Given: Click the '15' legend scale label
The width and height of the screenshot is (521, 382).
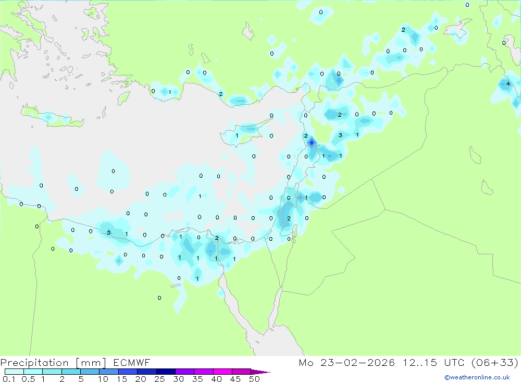Looking at the screenshot, I should [122, 379].
